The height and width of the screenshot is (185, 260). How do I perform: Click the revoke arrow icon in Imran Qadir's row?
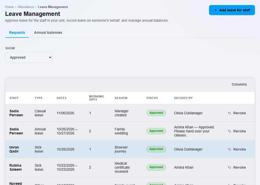(229, 149)
